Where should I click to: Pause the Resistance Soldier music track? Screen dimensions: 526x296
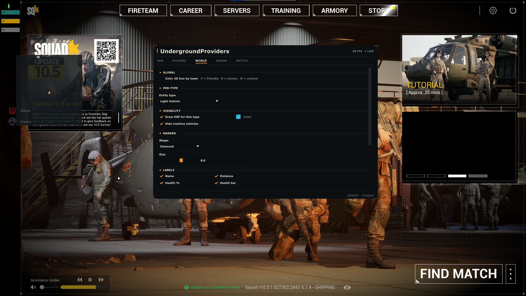pyautogui.click(x=90, y=280)
